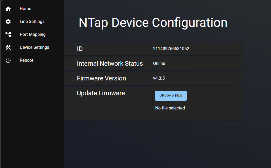
Task: Click the device ID number 211409266531052
Action: [171, 49]
